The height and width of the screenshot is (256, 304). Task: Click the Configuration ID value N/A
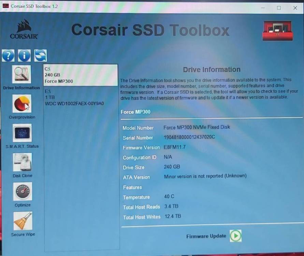click(x=168, y=157)
